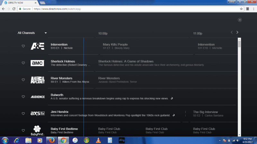257x144 pixels.
Task: Select the current Sherlock Holmes program
Action: 70,63
